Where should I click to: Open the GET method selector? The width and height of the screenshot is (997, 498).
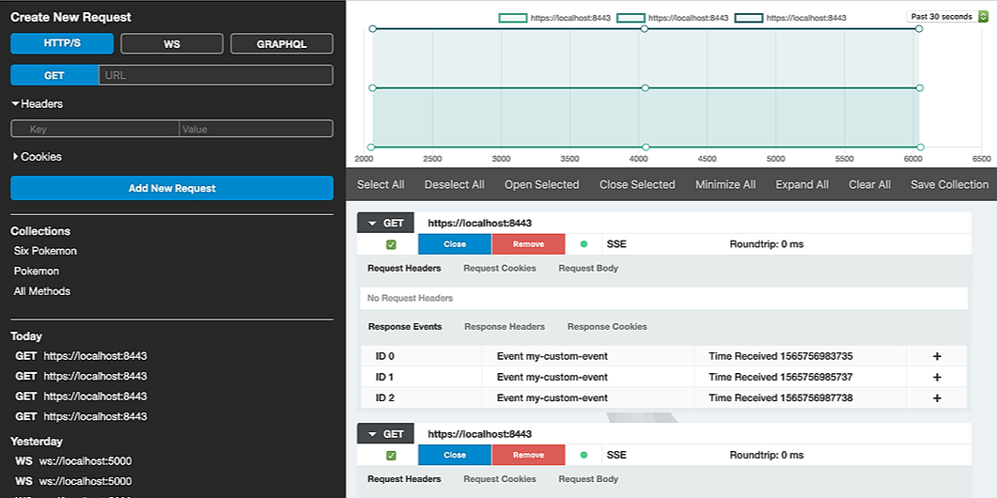[55, 75]
